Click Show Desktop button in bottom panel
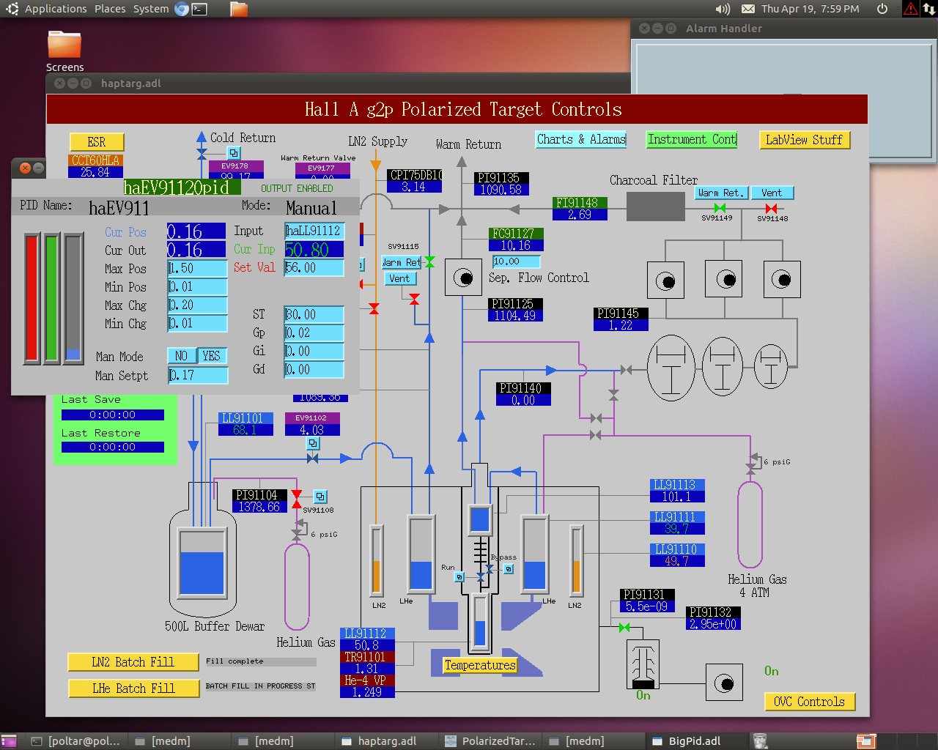The width and height of the screenshot is (938, 750). coord(9,741)
